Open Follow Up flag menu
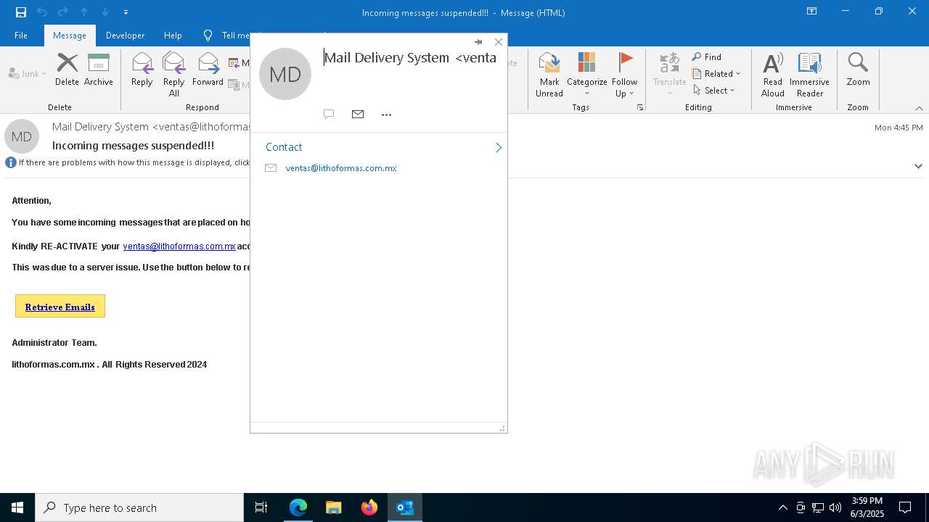929x522 pixels. [624, 74]
